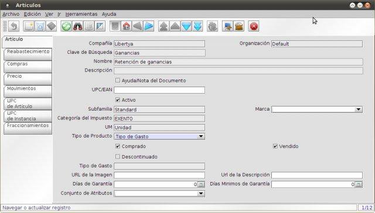Click the Compañía field showing Libertya

click(159, 44)
